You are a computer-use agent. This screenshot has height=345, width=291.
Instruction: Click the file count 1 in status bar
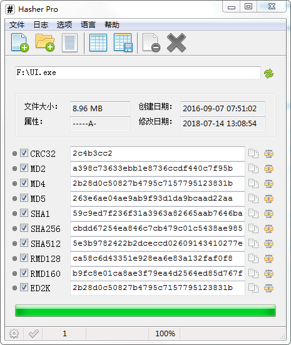pyautogui.click(x=64, y=334)
